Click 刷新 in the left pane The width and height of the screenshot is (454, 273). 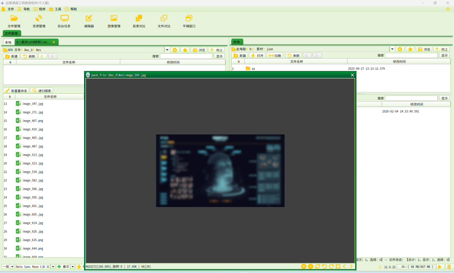29,56
